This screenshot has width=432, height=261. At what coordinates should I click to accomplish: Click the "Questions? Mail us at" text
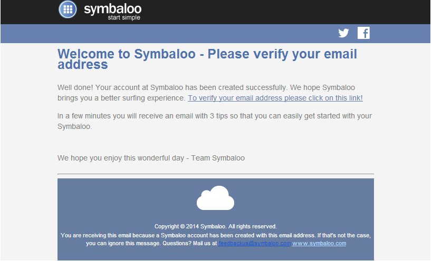(x=190, y=244)
